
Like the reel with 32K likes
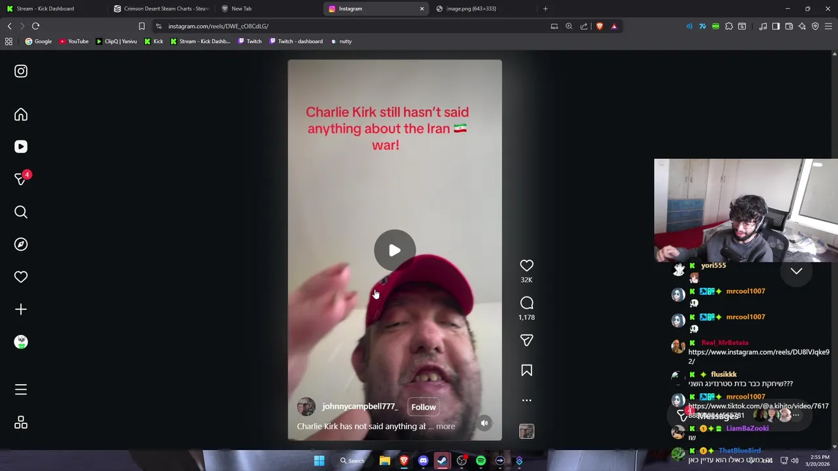526,266
